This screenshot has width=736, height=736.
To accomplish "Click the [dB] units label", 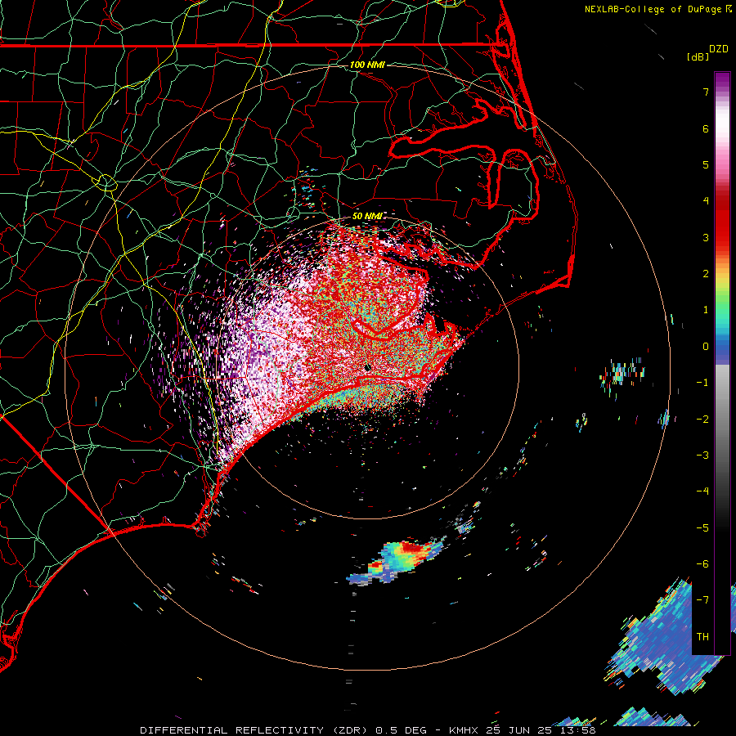I will [x=698, y=56].
